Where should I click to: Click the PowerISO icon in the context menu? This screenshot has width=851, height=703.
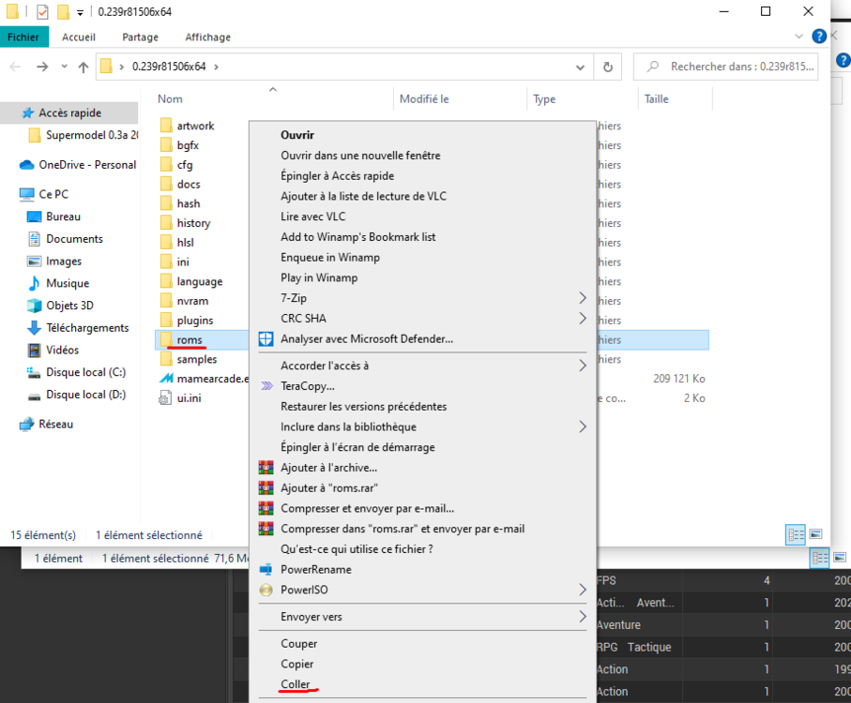pyautogui.click(x=266, y=591)
